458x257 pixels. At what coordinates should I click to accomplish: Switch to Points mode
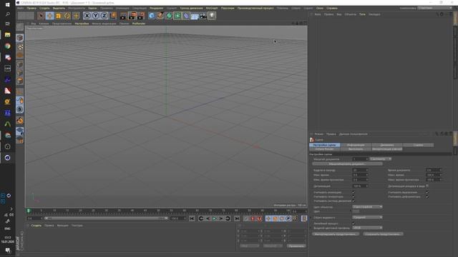20,64
